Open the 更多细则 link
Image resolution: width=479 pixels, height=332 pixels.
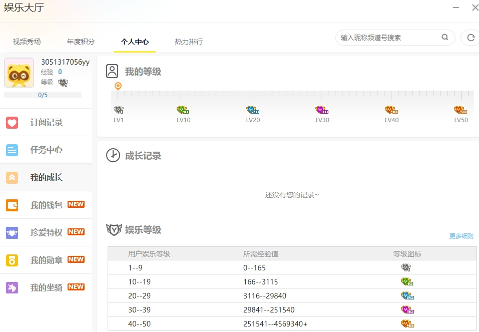pyautogui.click(x=461, y=236)
